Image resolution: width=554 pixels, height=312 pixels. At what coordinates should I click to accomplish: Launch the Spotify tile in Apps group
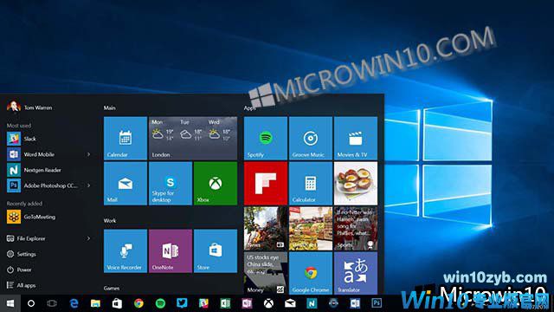[266, 139]
